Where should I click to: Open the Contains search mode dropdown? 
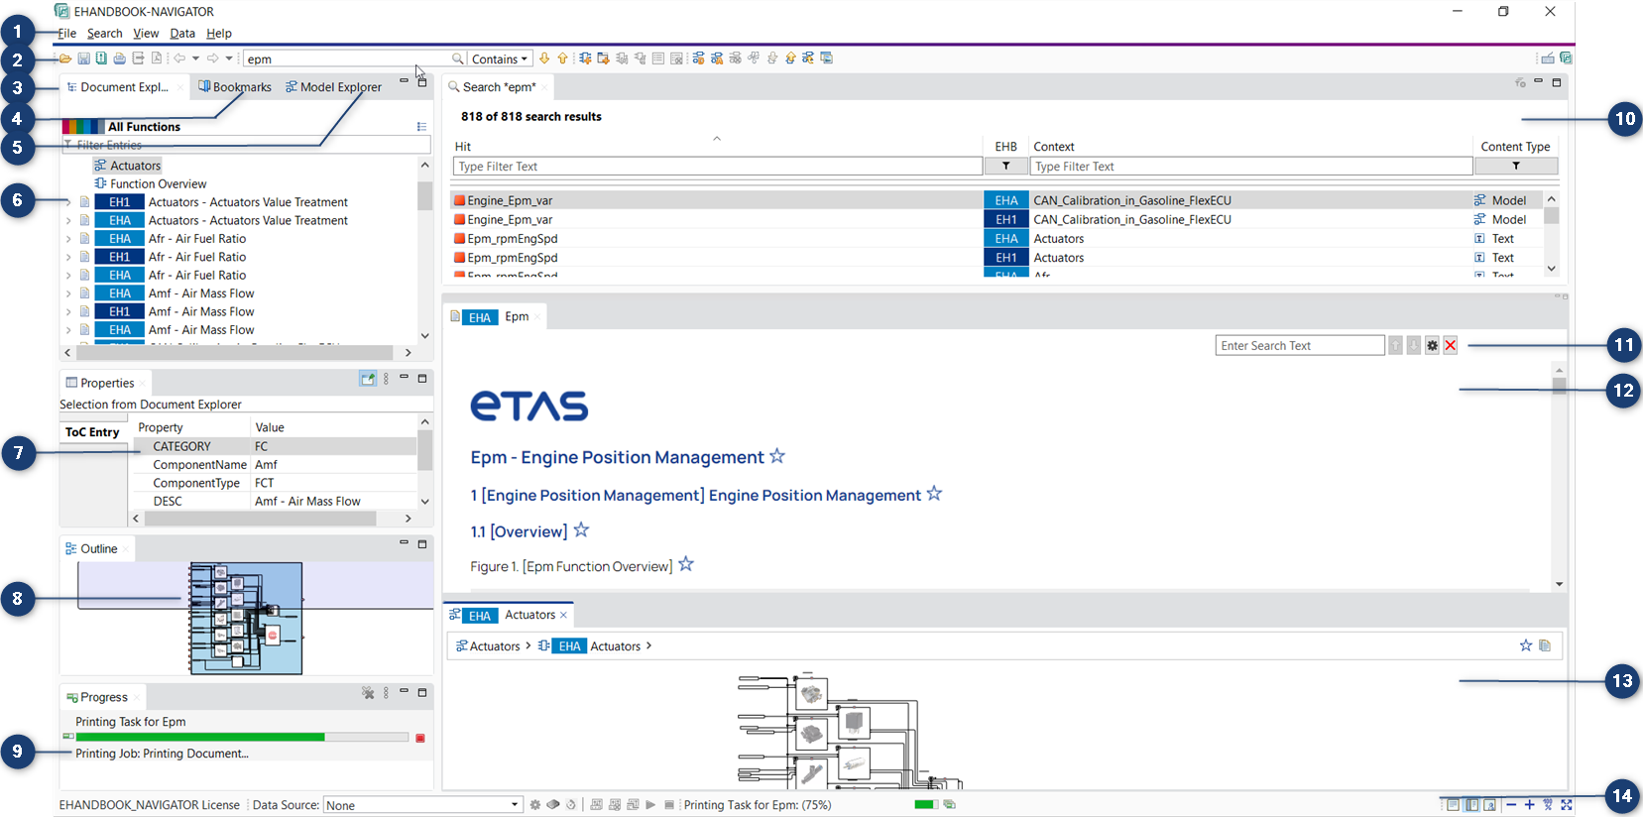tap(500, 58)
